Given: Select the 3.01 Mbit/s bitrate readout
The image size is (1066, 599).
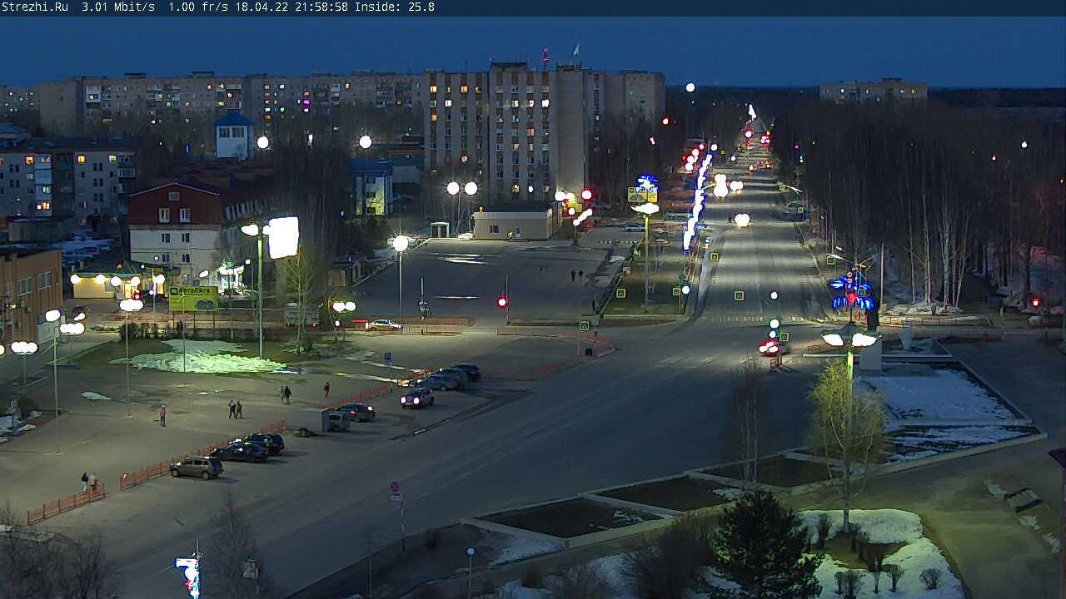Looking at the screenshot, I should coord(118,7).
